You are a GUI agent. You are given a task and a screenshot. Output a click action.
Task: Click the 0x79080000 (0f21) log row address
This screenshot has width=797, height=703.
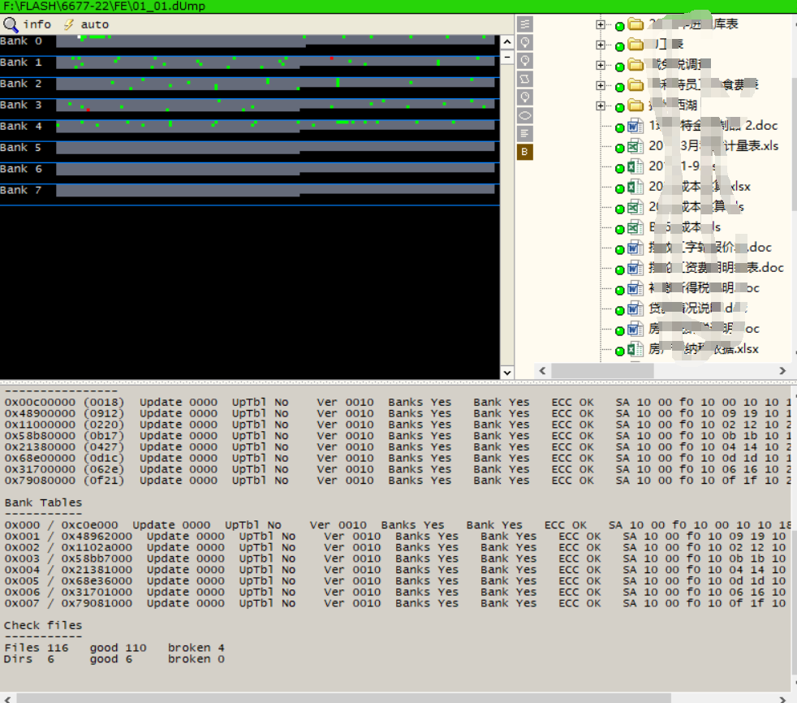point(65,481)
